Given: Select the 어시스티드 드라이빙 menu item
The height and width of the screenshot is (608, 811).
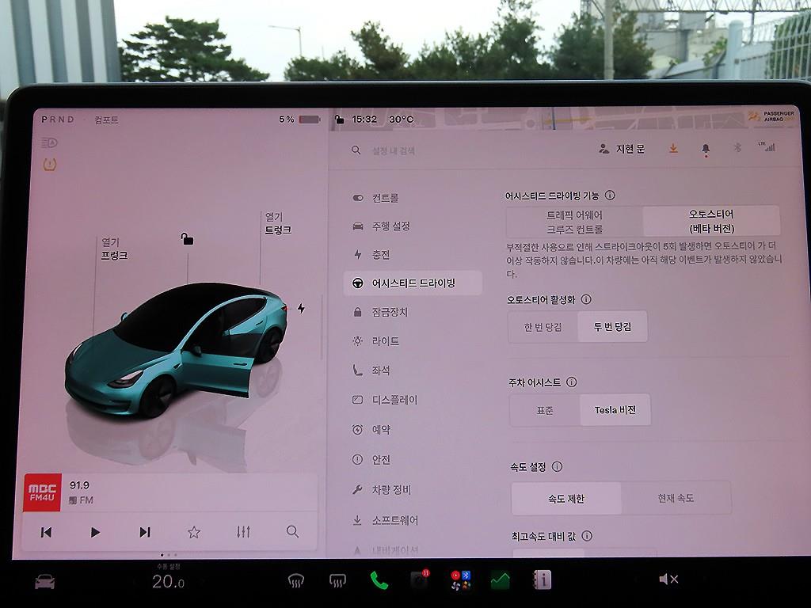Looking at the screenshot, I should click(413, 283).
